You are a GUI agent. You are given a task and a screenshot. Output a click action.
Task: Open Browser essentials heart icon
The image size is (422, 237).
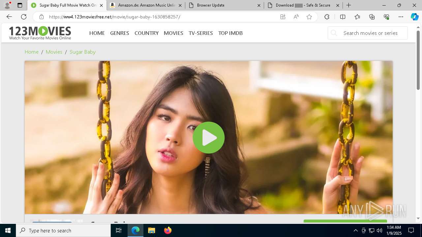point(386,17)
